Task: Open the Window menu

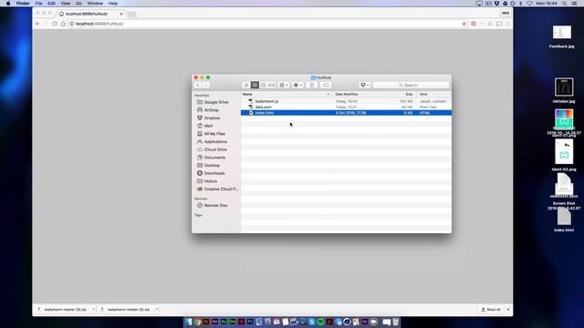Action: pyautogui.click(x=95, y=4)
